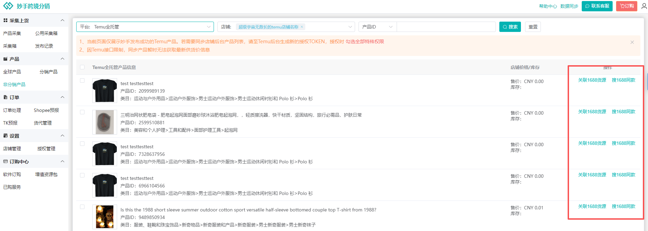
Task: Click the 妙手跨境分销 logo icon
Action: 8,6
